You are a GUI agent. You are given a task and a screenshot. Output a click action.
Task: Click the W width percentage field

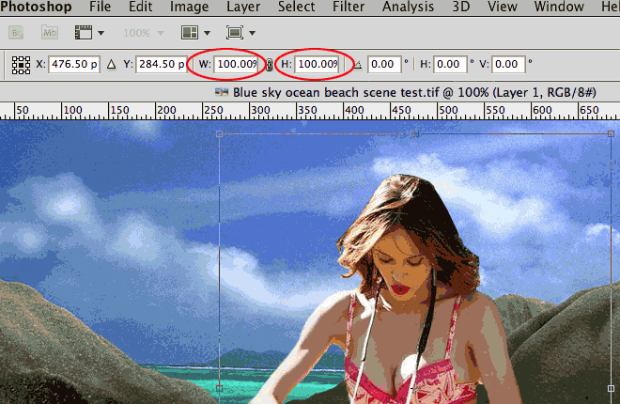pyautogui.click(x=237, y=64)
